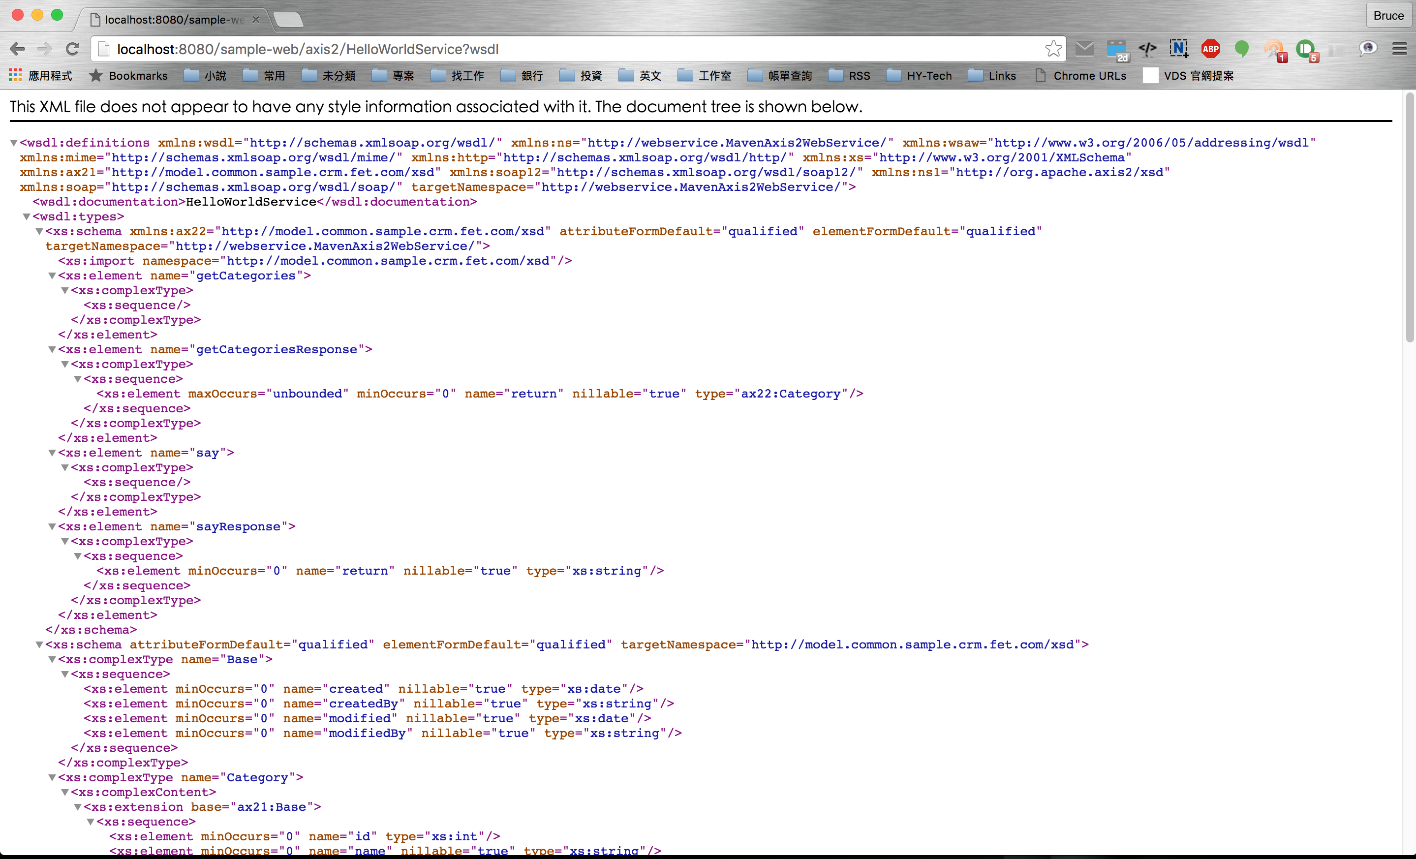The height and width of the screenshot is (859, 1416).
Task: Open the 專案 bookmark folder
Action: coord(393,76)
